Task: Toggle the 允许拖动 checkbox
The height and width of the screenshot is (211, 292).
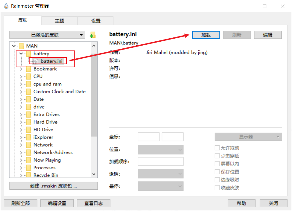Action: 217,148
